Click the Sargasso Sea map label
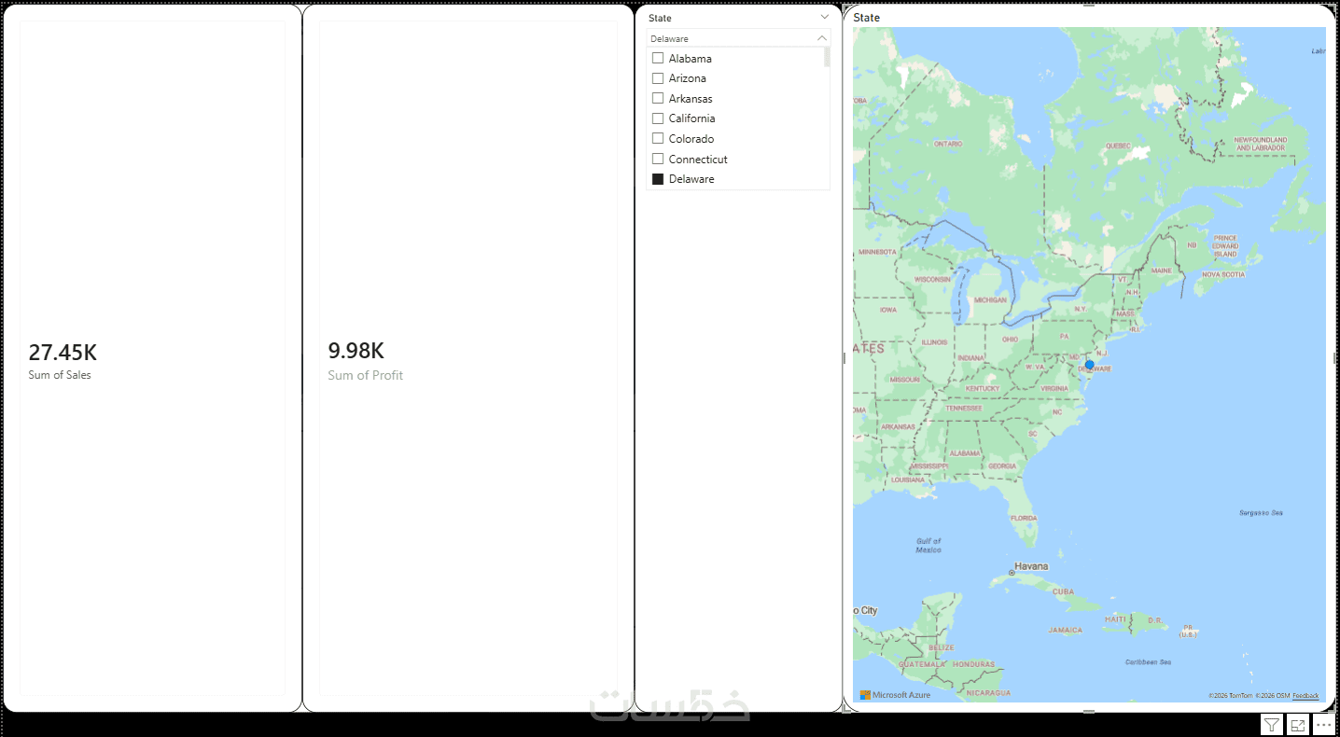The height and width of the screenshot is (737, 1340). click(1261, 512)
